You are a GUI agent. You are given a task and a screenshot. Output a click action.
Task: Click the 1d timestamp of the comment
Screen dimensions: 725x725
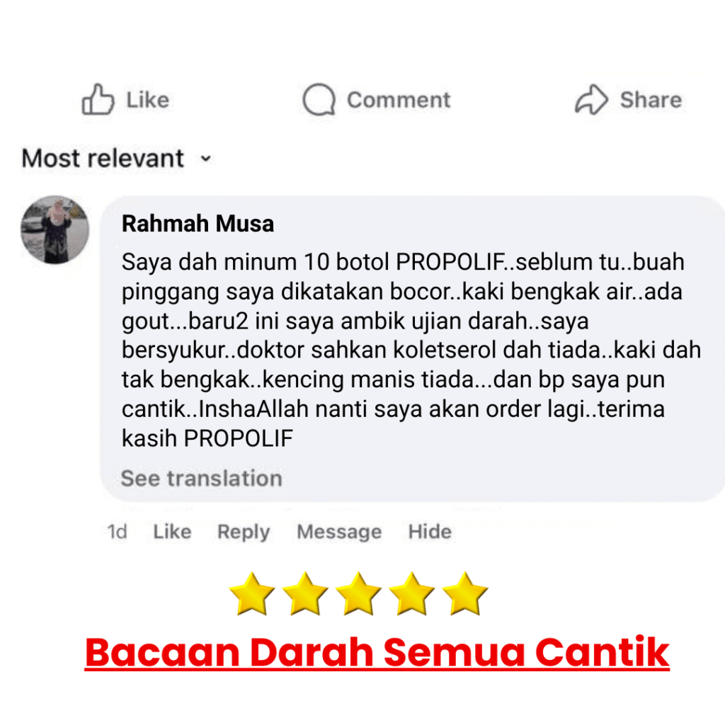coord(117,532)
